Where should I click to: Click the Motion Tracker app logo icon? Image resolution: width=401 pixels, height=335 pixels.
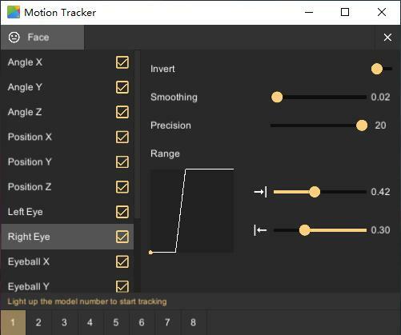coord(14,12)
